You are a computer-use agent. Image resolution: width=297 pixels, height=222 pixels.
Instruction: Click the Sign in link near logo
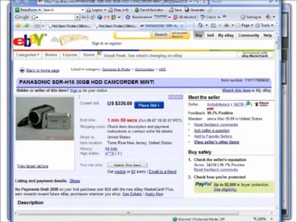(x=97, y=43)
